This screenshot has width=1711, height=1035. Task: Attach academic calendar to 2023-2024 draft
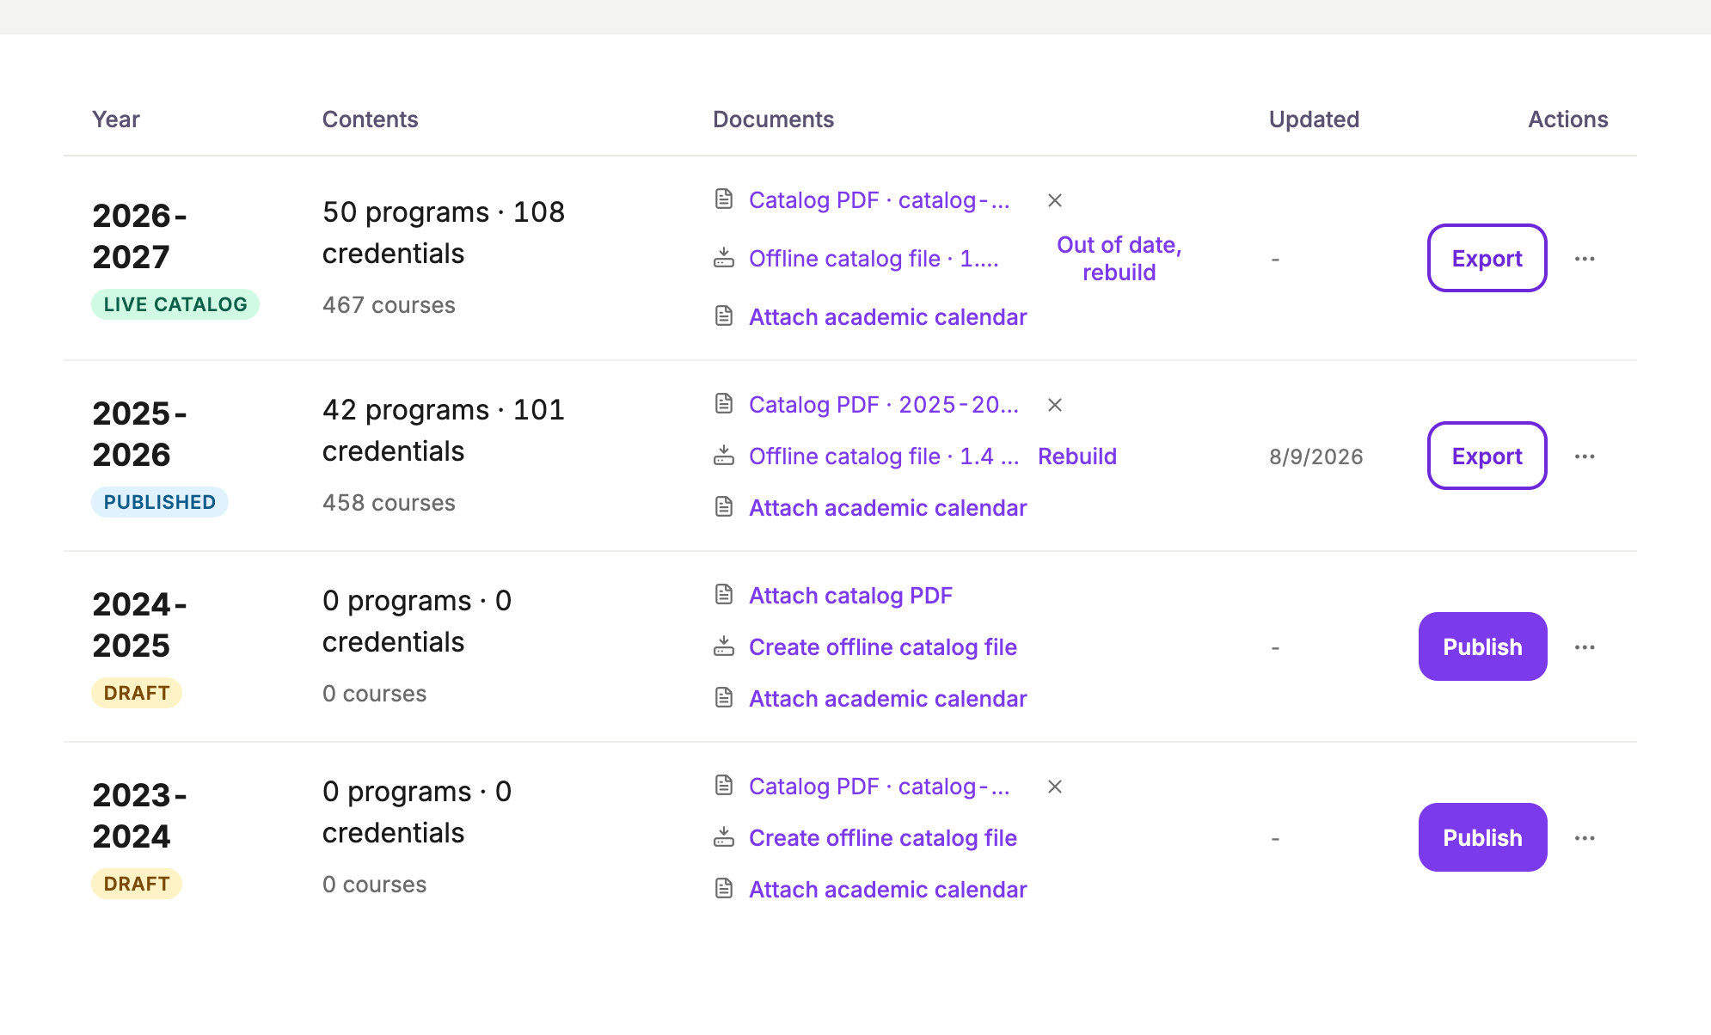[x=887, y=890]
